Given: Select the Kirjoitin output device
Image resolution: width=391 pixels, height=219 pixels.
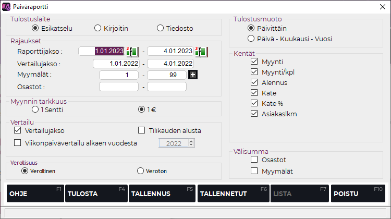Looking at the screenshot, I should tap(97, 28).
